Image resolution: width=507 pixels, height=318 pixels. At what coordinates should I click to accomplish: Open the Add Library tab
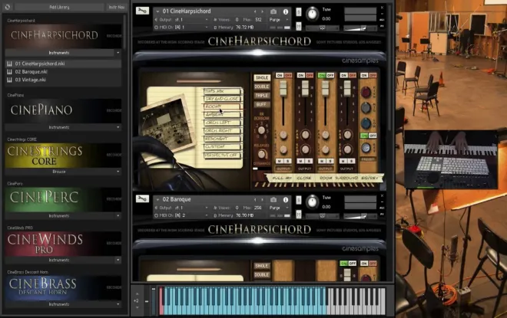(59, 7)
